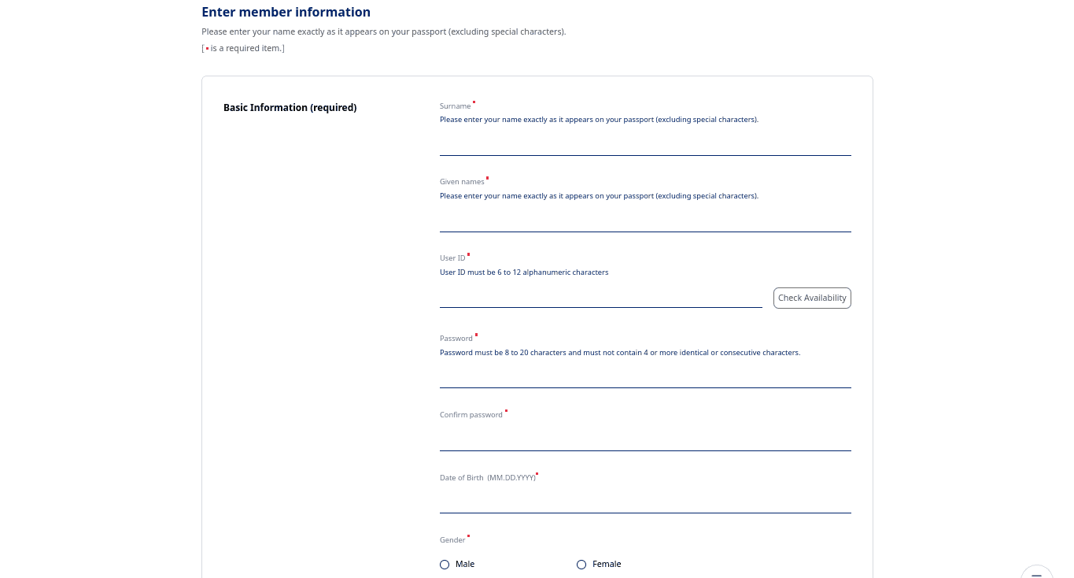Click the "Enter member information" heading
This screenshot has height=578, width=1074.
tap(286, 12)
